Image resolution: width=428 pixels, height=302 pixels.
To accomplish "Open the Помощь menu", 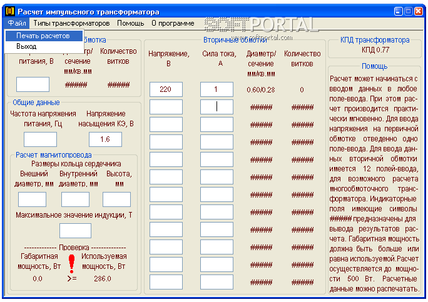I will click(x=131, y=23).
